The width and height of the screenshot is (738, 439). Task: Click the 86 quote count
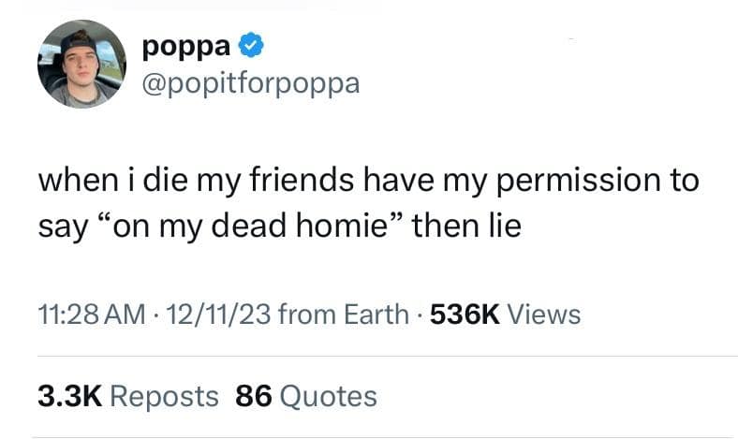(253, 396)
